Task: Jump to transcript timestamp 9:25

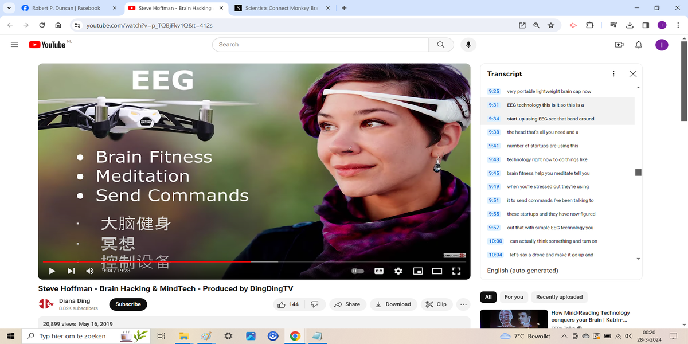Action: [494, 91]
